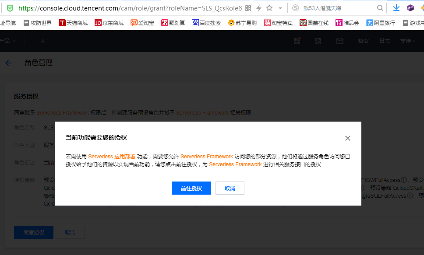Screen dimensions: 424x255
Task: Click 取消 in the authorization dialog
Action: coord(230,188)
